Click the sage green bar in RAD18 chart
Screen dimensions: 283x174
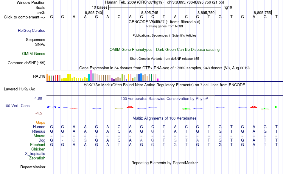(x=52, y=78)
